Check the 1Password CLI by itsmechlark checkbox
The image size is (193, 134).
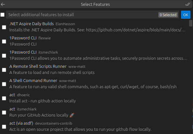(4, 56)
